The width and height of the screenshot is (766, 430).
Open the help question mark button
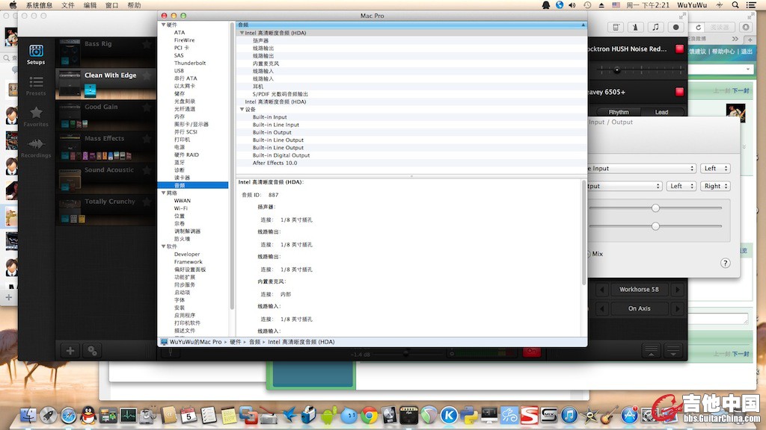point(726,264)
